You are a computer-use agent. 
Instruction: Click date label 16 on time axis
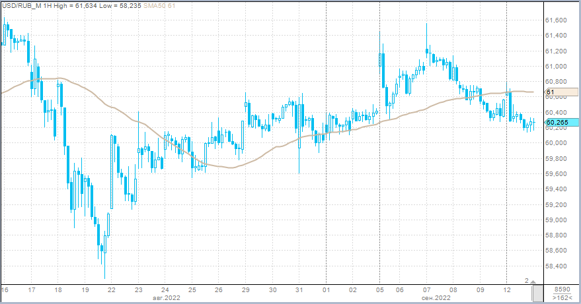[5, 290]
